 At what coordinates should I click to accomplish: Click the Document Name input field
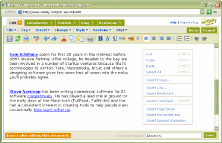coord(174,136)
